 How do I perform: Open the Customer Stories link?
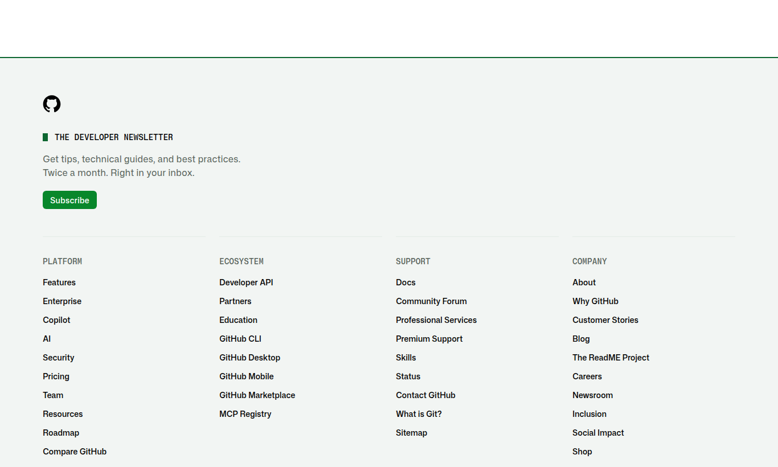tap(605, 320)
